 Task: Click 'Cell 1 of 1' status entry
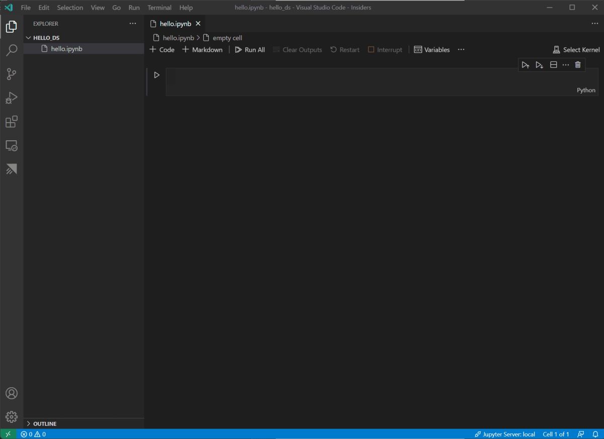tap(556, 434)
